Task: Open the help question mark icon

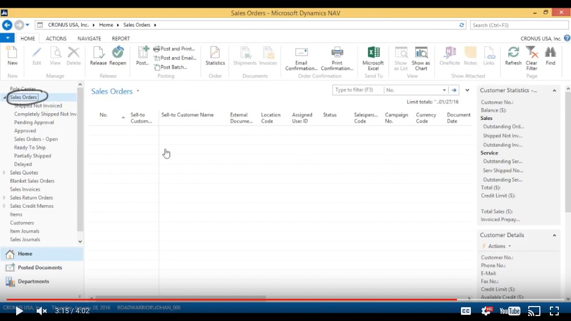Action: point(567,38)
